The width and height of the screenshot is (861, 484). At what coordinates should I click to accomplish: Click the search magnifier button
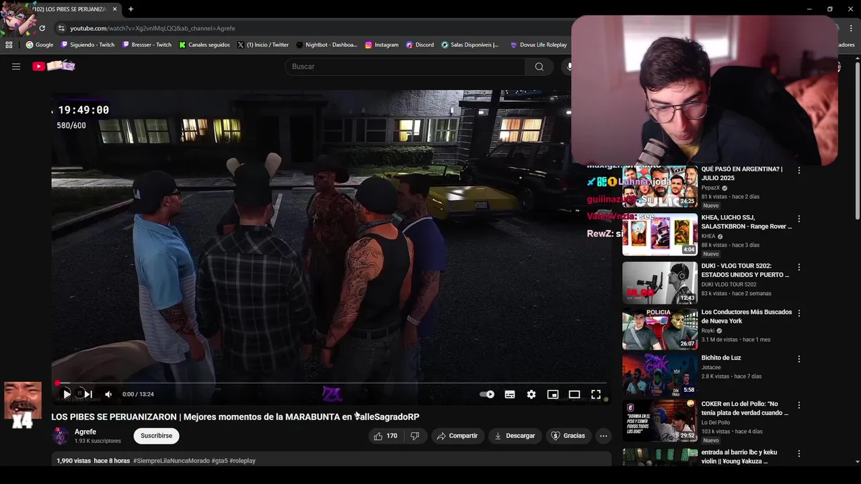pos(539,67)
